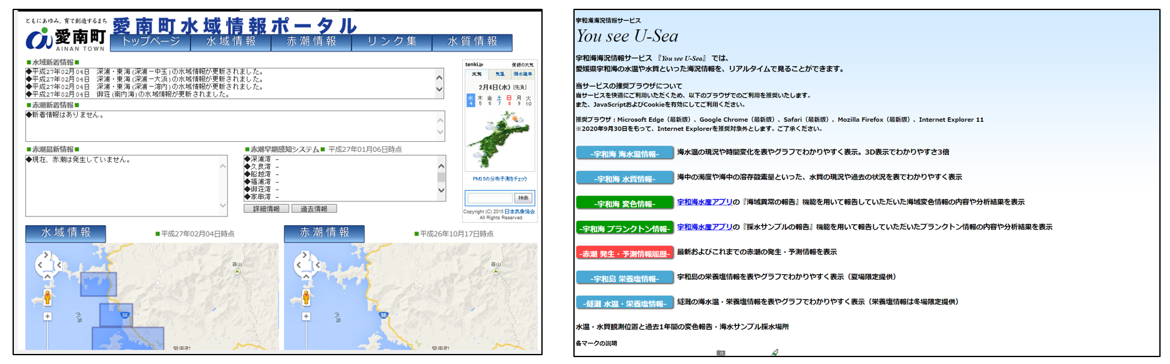Open トップページ in the portal navigation

pyautogui.click(x=151, y=42)
